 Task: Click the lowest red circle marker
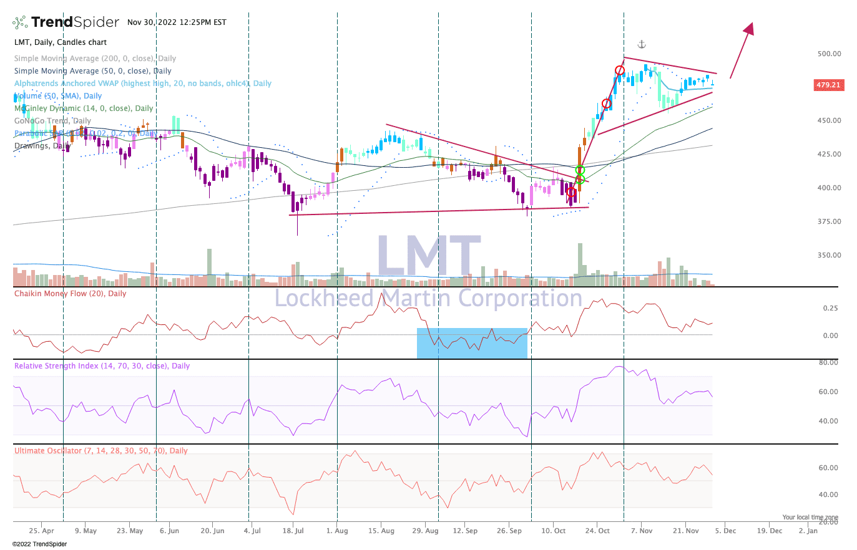[571, 192]
